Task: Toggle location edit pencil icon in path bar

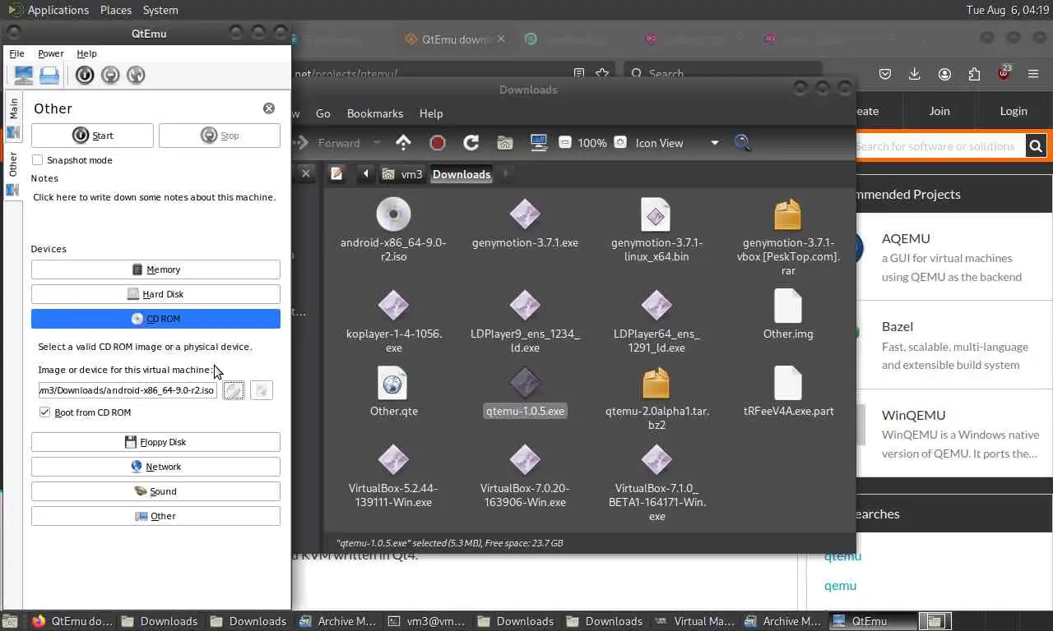Action: pyautogui.click(x=336, y=173)
